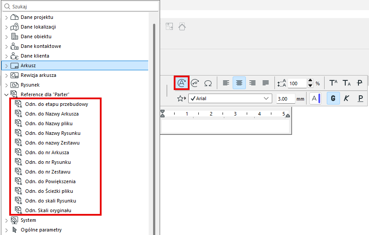Select Odn. do nr Arkusza
Screen dimensions: 369x235
pos(47,152)
